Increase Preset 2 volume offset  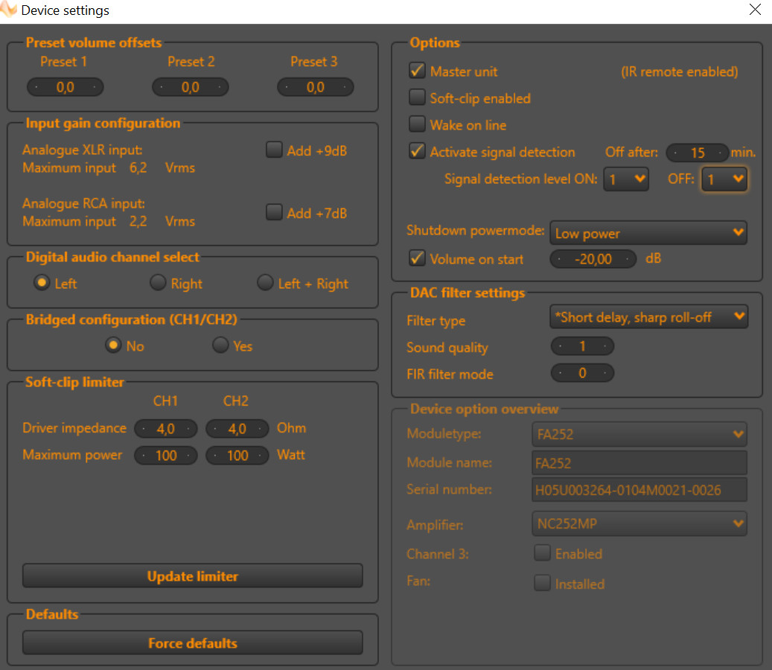tap(220, 87)
